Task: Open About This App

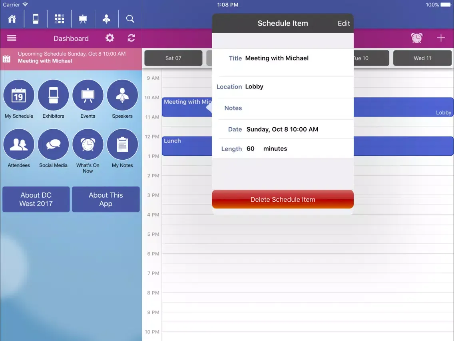Action: tap(106, 199)
